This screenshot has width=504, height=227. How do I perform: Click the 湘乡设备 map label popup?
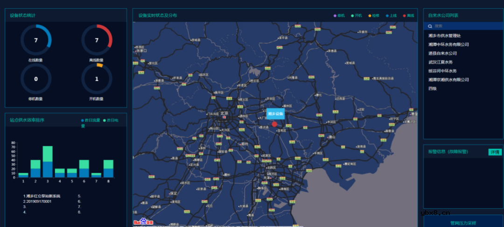275,114
